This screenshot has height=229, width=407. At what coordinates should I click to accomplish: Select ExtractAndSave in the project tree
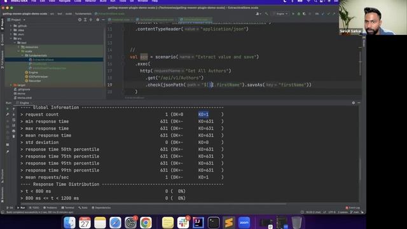(43, 60)
